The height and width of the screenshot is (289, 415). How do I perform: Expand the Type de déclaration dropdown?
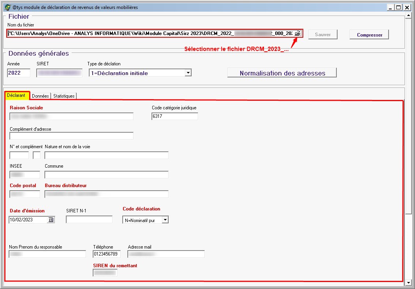pos(188,73)
